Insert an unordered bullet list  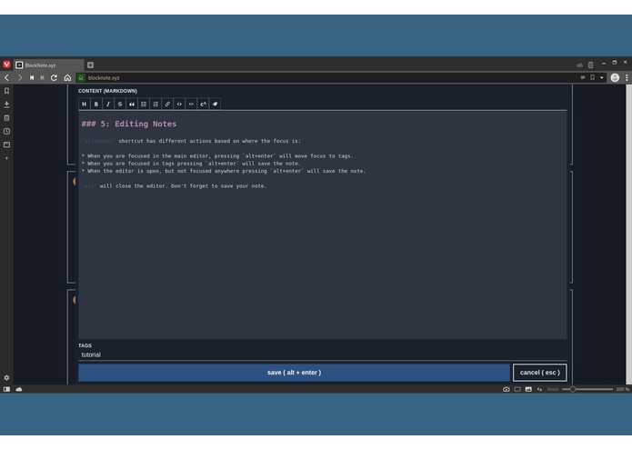click(144, 104)
